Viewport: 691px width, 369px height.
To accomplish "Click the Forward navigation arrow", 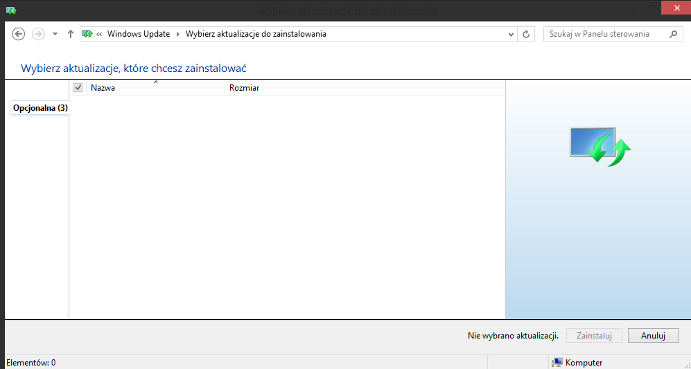I will (38, 34).
